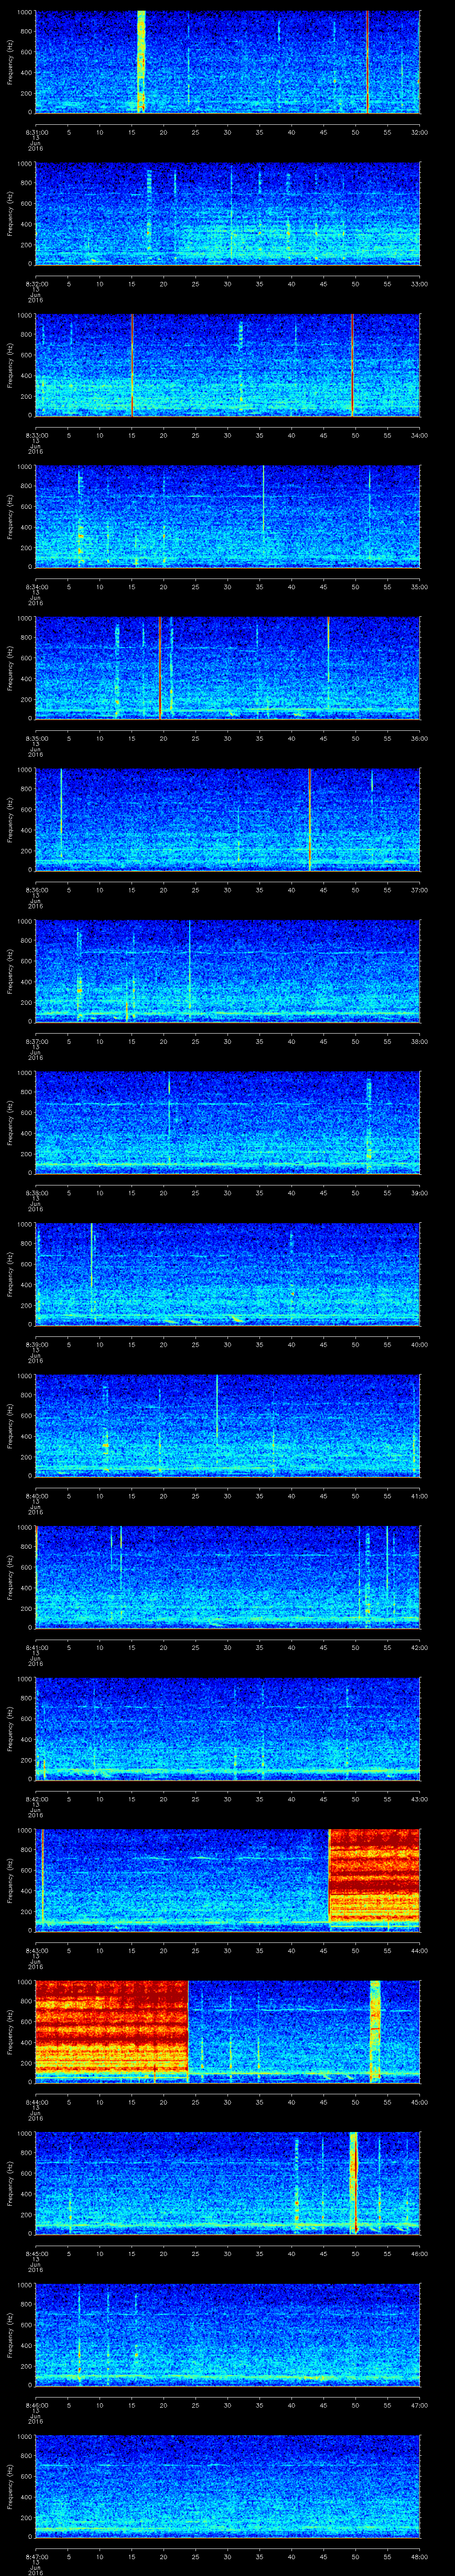
Task: Click the 8:38:00 spectrogram plot
Action: point(228,1123)
